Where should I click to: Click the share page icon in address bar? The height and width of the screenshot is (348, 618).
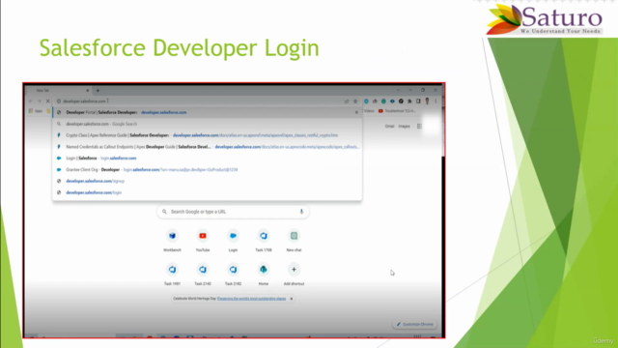(347, 101)
